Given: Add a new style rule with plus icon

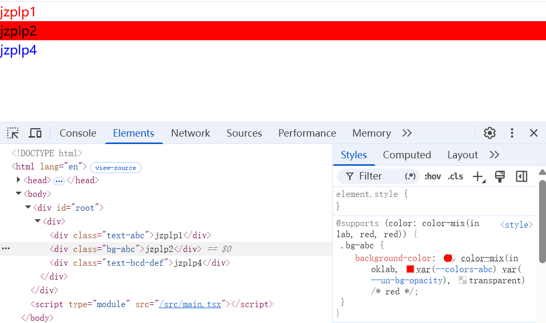Looking at the screenshot, I should 479,177.
